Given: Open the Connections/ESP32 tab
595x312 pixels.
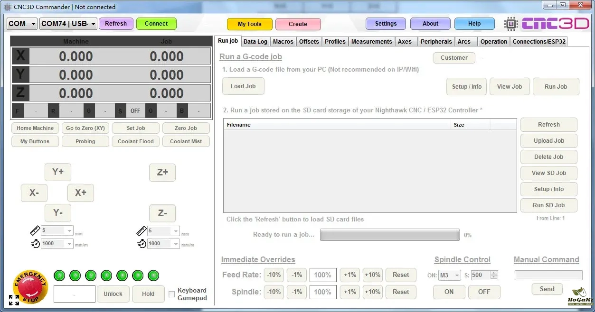Looking at the screenshot, I should pyautogui.click(x=539, y=42).
